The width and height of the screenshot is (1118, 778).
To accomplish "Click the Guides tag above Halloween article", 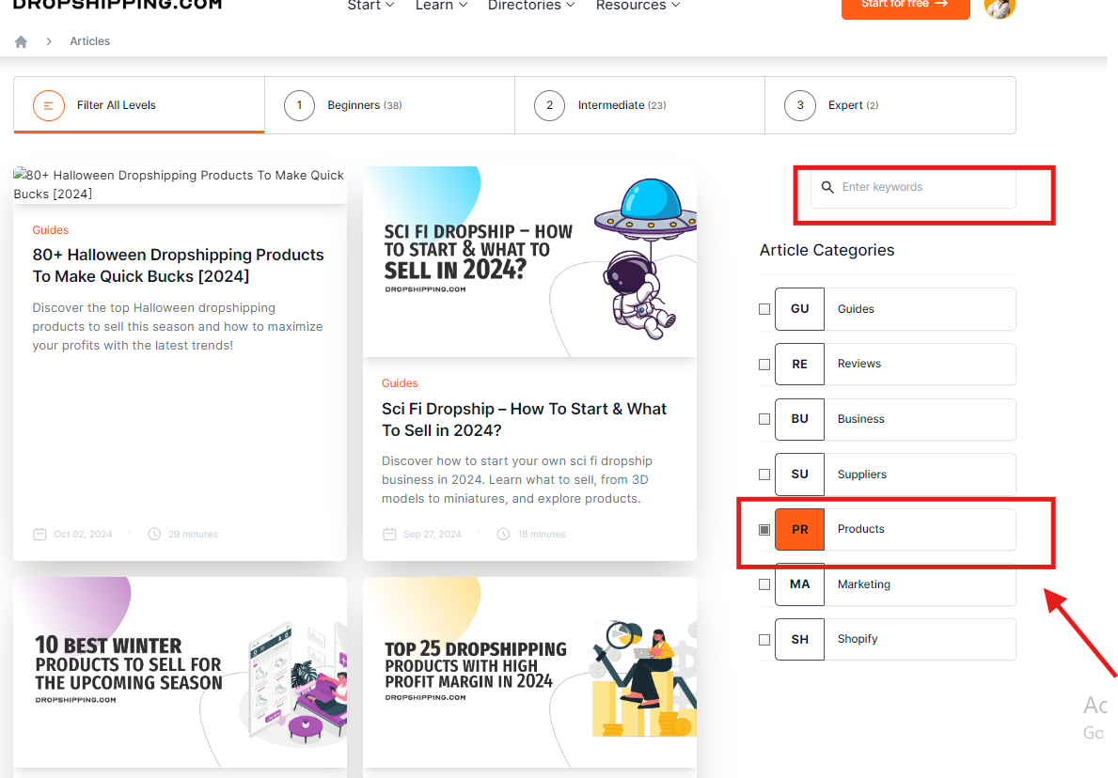I will 51,230.
